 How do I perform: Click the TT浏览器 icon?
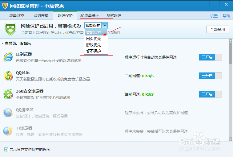coord(8,131)
